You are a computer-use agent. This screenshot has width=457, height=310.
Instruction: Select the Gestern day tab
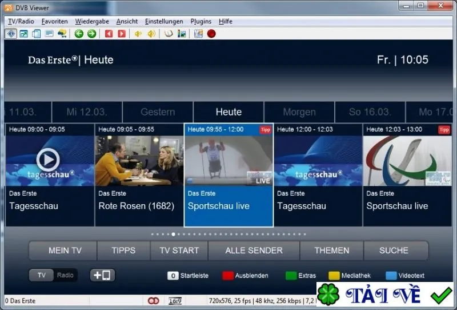pyautogui.click(x=158, y=112)
